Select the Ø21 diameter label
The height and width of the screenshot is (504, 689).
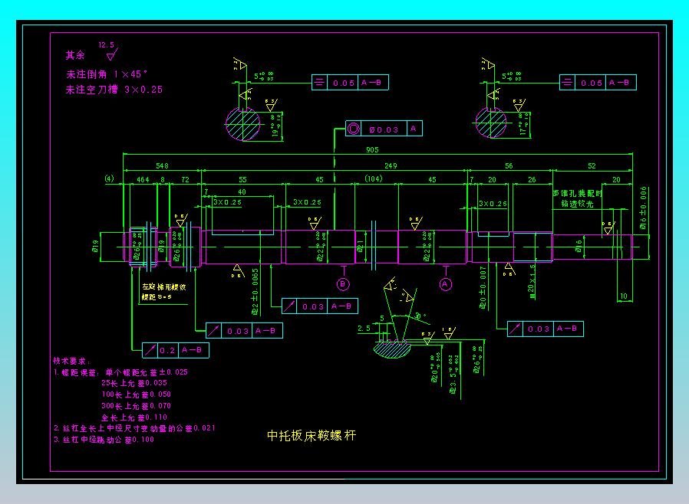361,247
